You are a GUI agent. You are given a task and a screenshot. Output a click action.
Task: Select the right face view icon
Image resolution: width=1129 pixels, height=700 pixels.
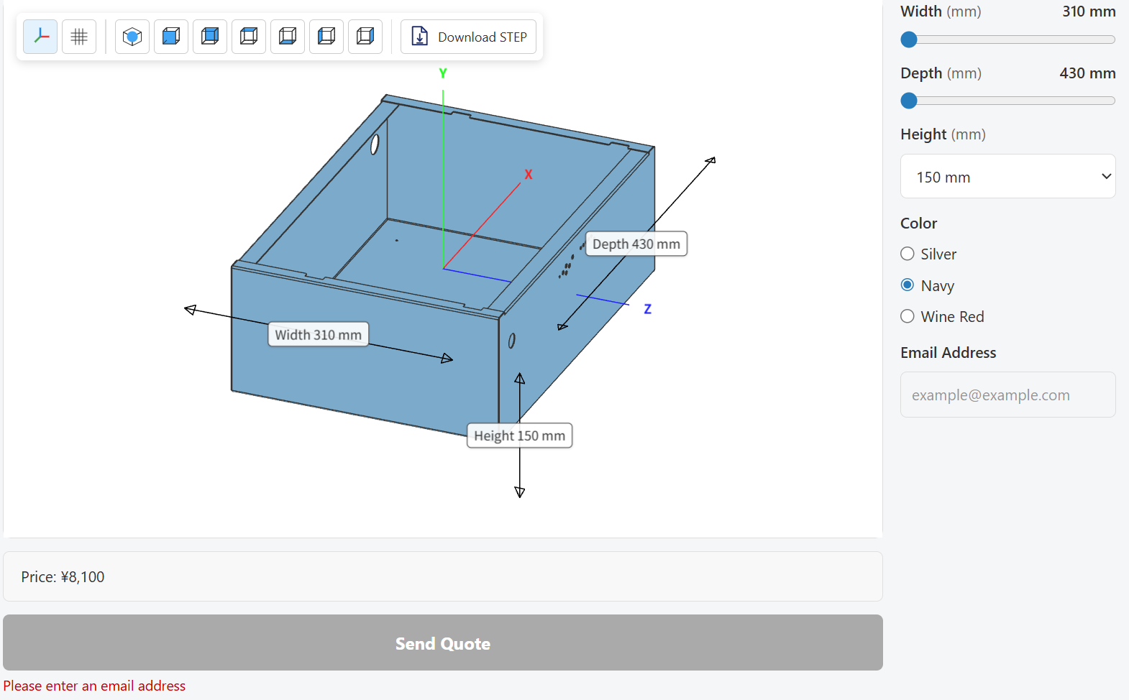point(365,37)
